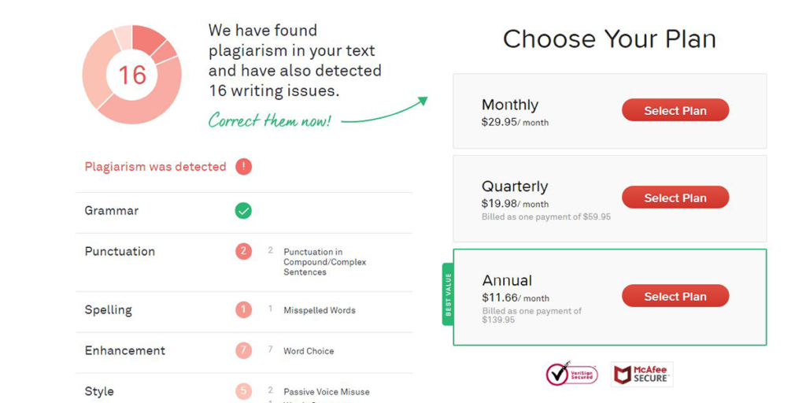This screenshot has height=403, width=806.
Task: Click the Punctuation issue count badge
Action: tap(244, 252)
